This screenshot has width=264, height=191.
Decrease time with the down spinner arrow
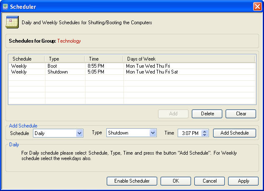(205, 135)
